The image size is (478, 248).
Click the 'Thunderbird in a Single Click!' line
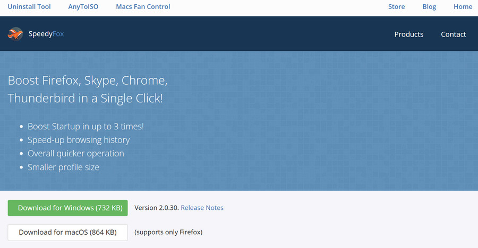[86, 98]
